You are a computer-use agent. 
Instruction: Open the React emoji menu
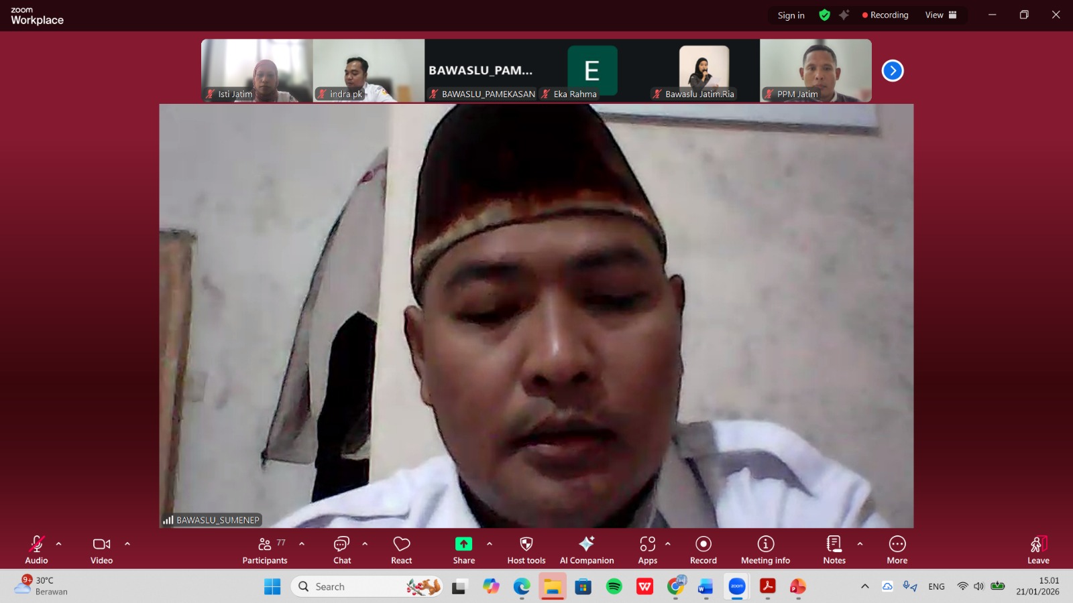[401, 549]
